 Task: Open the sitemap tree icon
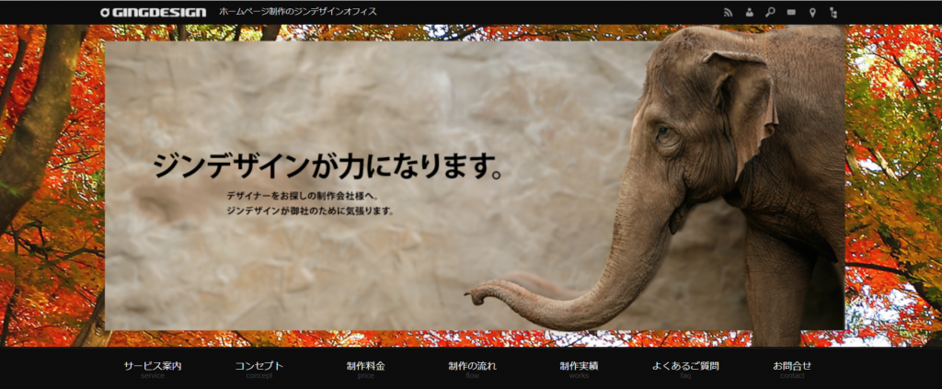[833, 12]
